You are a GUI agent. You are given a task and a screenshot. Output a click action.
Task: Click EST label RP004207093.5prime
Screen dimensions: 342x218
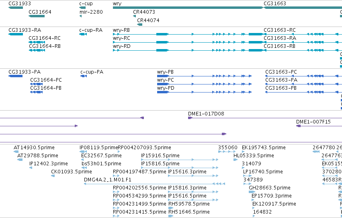point(144,148)
